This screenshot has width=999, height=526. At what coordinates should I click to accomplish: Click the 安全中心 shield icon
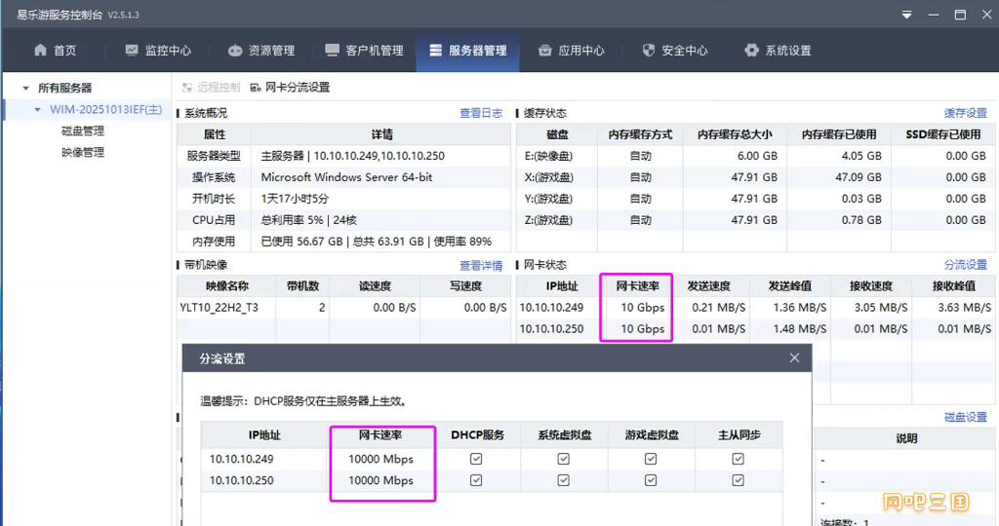649,51
